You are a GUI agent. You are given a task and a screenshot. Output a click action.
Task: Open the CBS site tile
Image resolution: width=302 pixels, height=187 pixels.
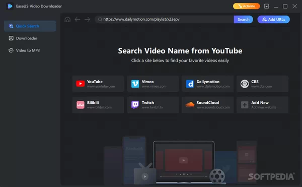262,84
